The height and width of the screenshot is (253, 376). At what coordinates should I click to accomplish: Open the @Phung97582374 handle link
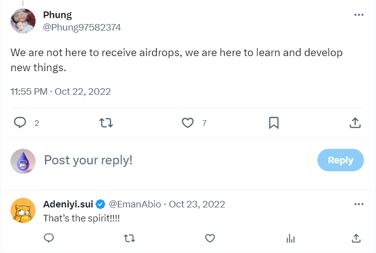click(82, 28)
